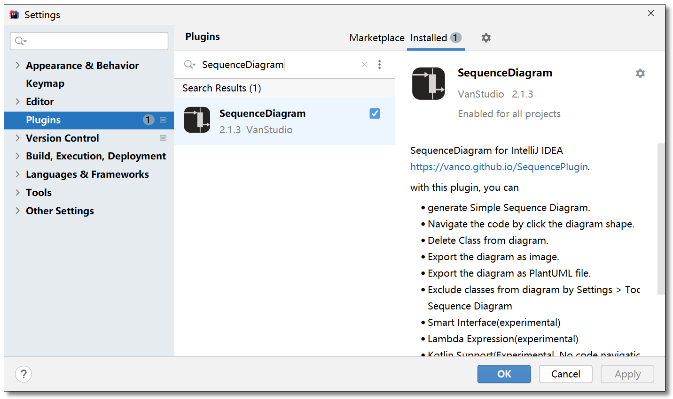
Task: Click the plugin search magnifier icon
Action: pyautogui.click(x=189, y=65)
